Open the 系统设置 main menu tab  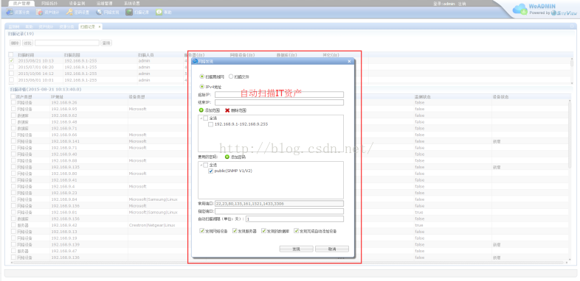coord(132,4)
